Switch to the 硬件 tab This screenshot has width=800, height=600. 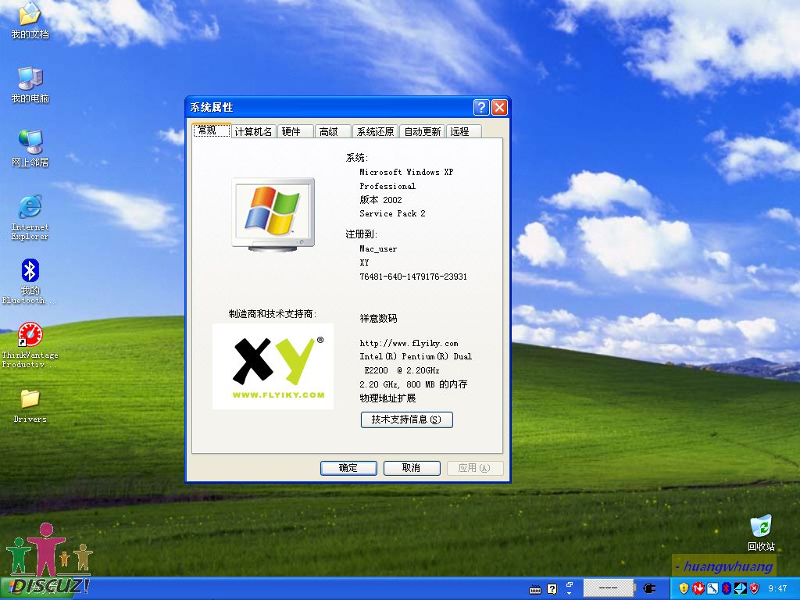(295, 131)
